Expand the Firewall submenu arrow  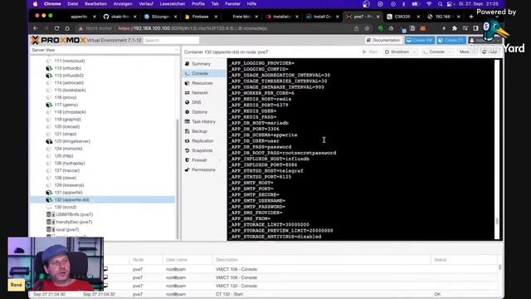(220, 160)
